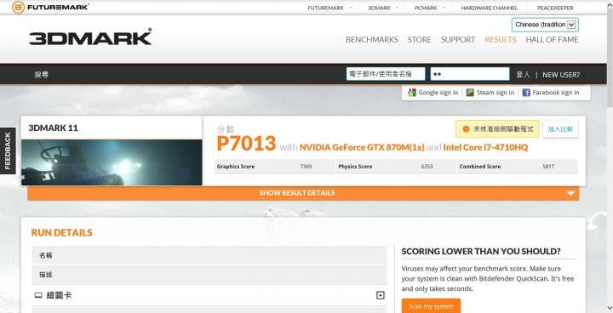The image size is (613, 313).
Task: Click the page vertical scrollbar
Action: point(610,58)
